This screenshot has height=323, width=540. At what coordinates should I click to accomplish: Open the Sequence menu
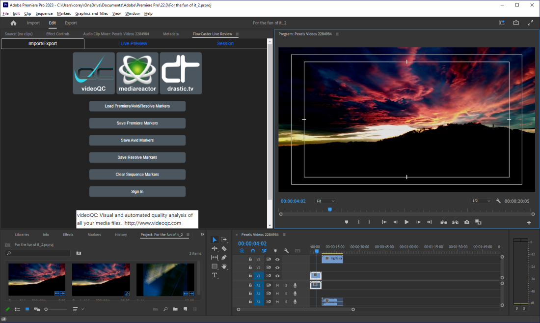(44, 13)
